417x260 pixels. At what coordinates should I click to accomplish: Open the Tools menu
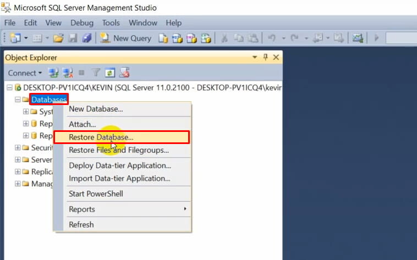click(x=111, y=23)
